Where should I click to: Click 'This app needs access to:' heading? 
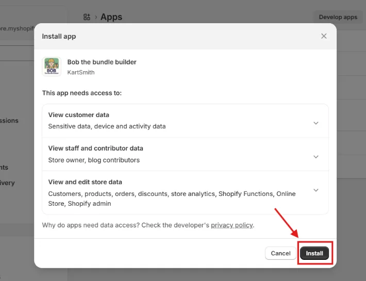point(82,93)
